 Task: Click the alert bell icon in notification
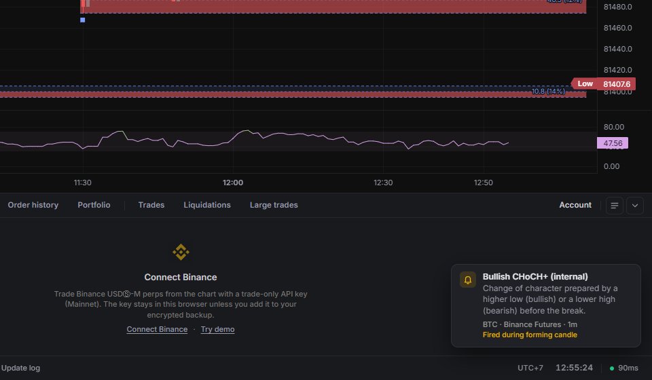(468, 280)
